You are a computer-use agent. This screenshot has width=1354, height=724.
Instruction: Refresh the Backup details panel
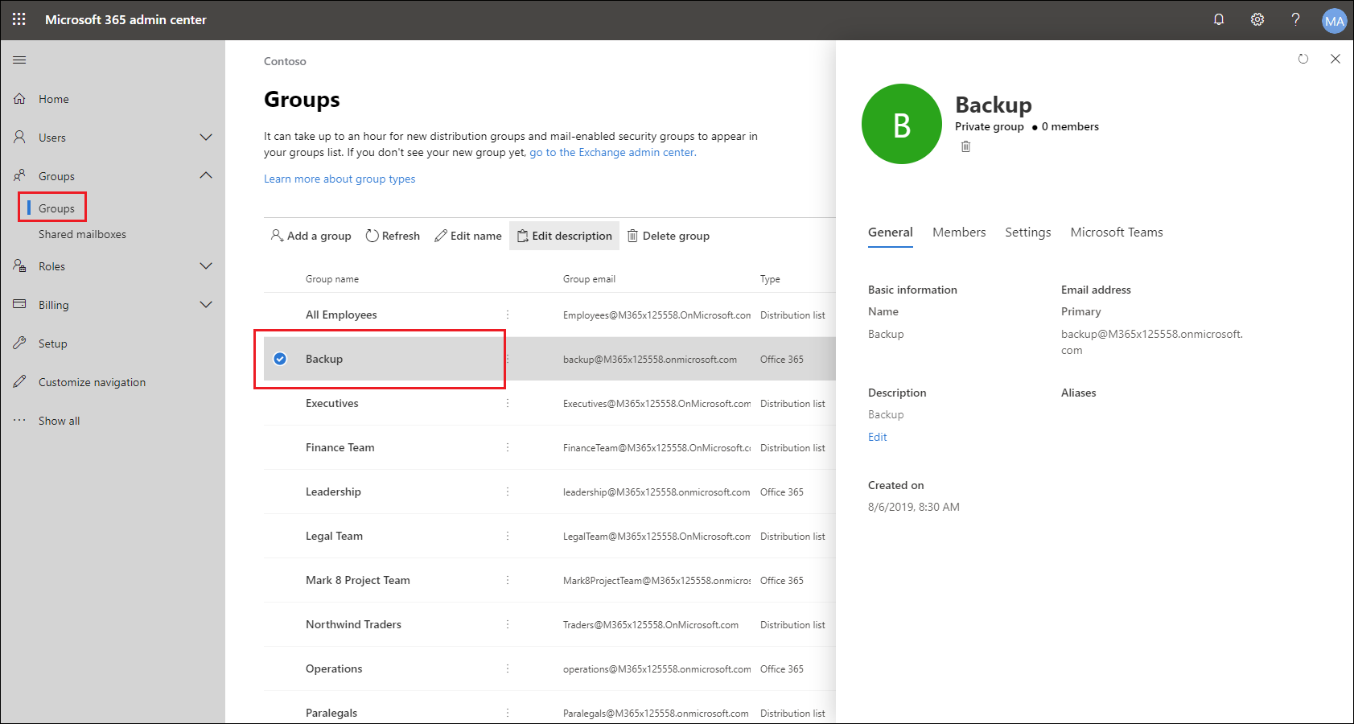[1303, 59]
